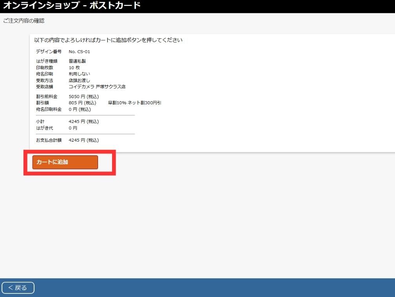The image size is (395, 297).
Task: Click the はがき種類 value 普通私製
Action: pyautogui.click(x=77, y=61)
